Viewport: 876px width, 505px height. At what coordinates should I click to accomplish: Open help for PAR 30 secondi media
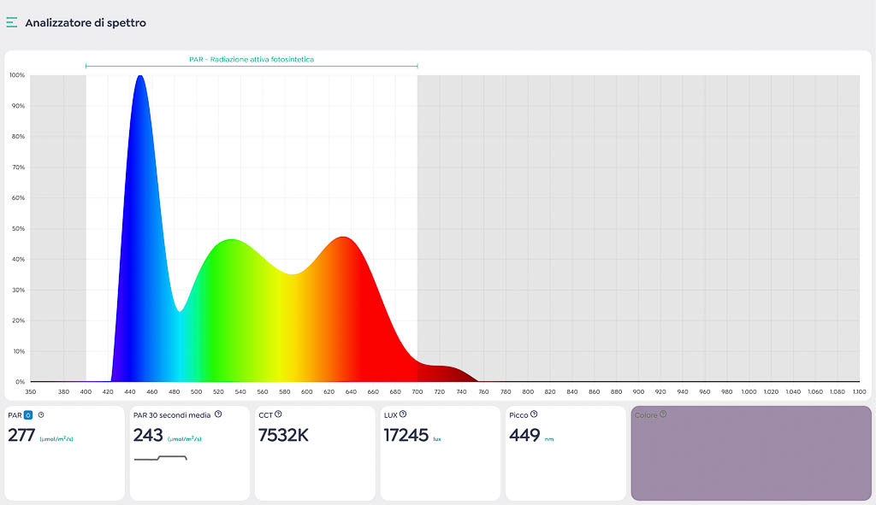pyautogui.click(x=218, y=414)
